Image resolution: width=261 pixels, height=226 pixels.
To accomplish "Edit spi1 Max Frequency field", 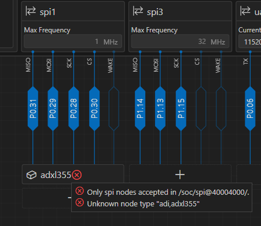I will [73, 42].
